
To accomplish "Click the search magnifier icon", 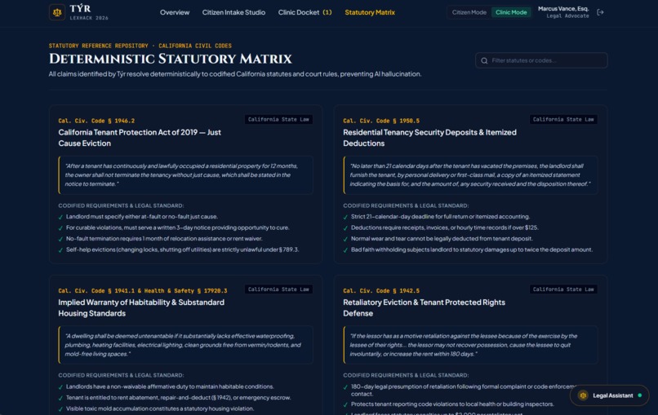I will [x=484, y=61].
